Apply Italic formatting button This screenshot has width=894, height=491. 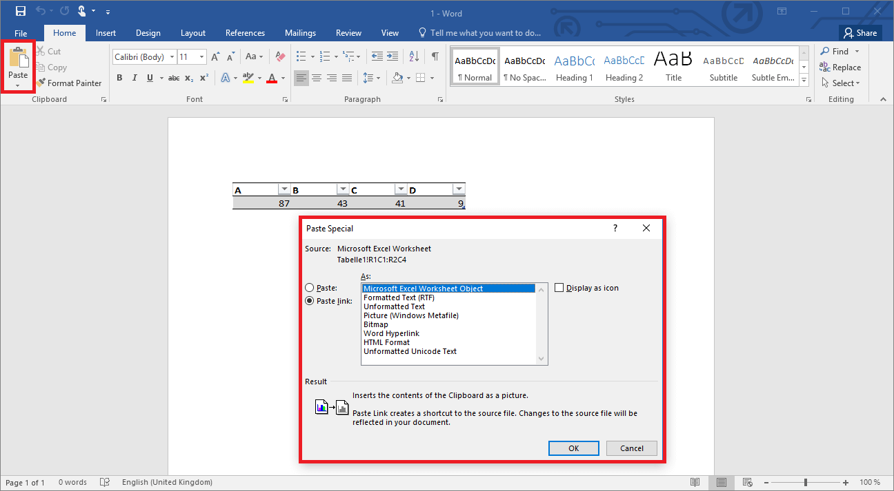click(x=135, y=78)
